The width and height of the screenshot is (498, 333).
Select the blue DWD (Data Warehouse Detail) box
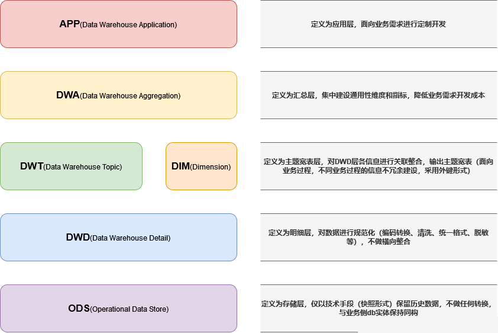coord(118,237)
